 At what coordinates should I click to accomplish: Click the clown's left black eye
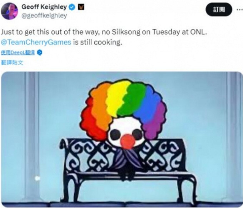tap(115, 135)
